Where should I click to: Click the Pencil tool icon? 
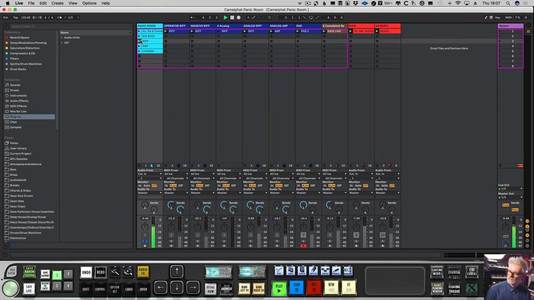(336, 271)
